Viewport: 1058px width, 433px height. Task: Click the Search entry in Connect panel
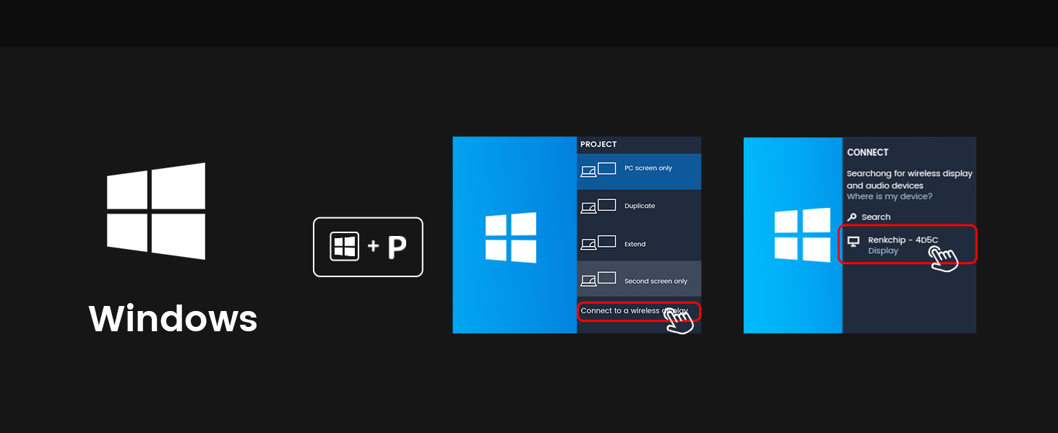pyautogui.click(x=874, y=216)
